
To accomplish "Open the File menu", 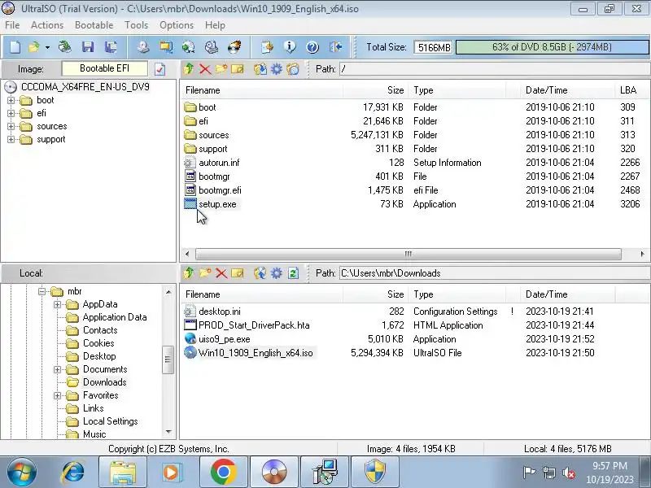I will (x=12, y=25).
